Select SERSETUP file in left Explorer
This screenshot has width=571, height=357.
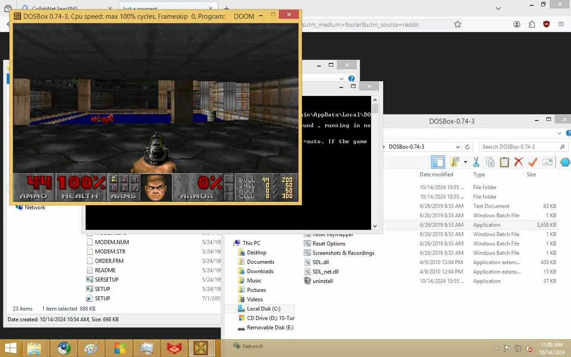pyautogui.click(x=102, y=280)
